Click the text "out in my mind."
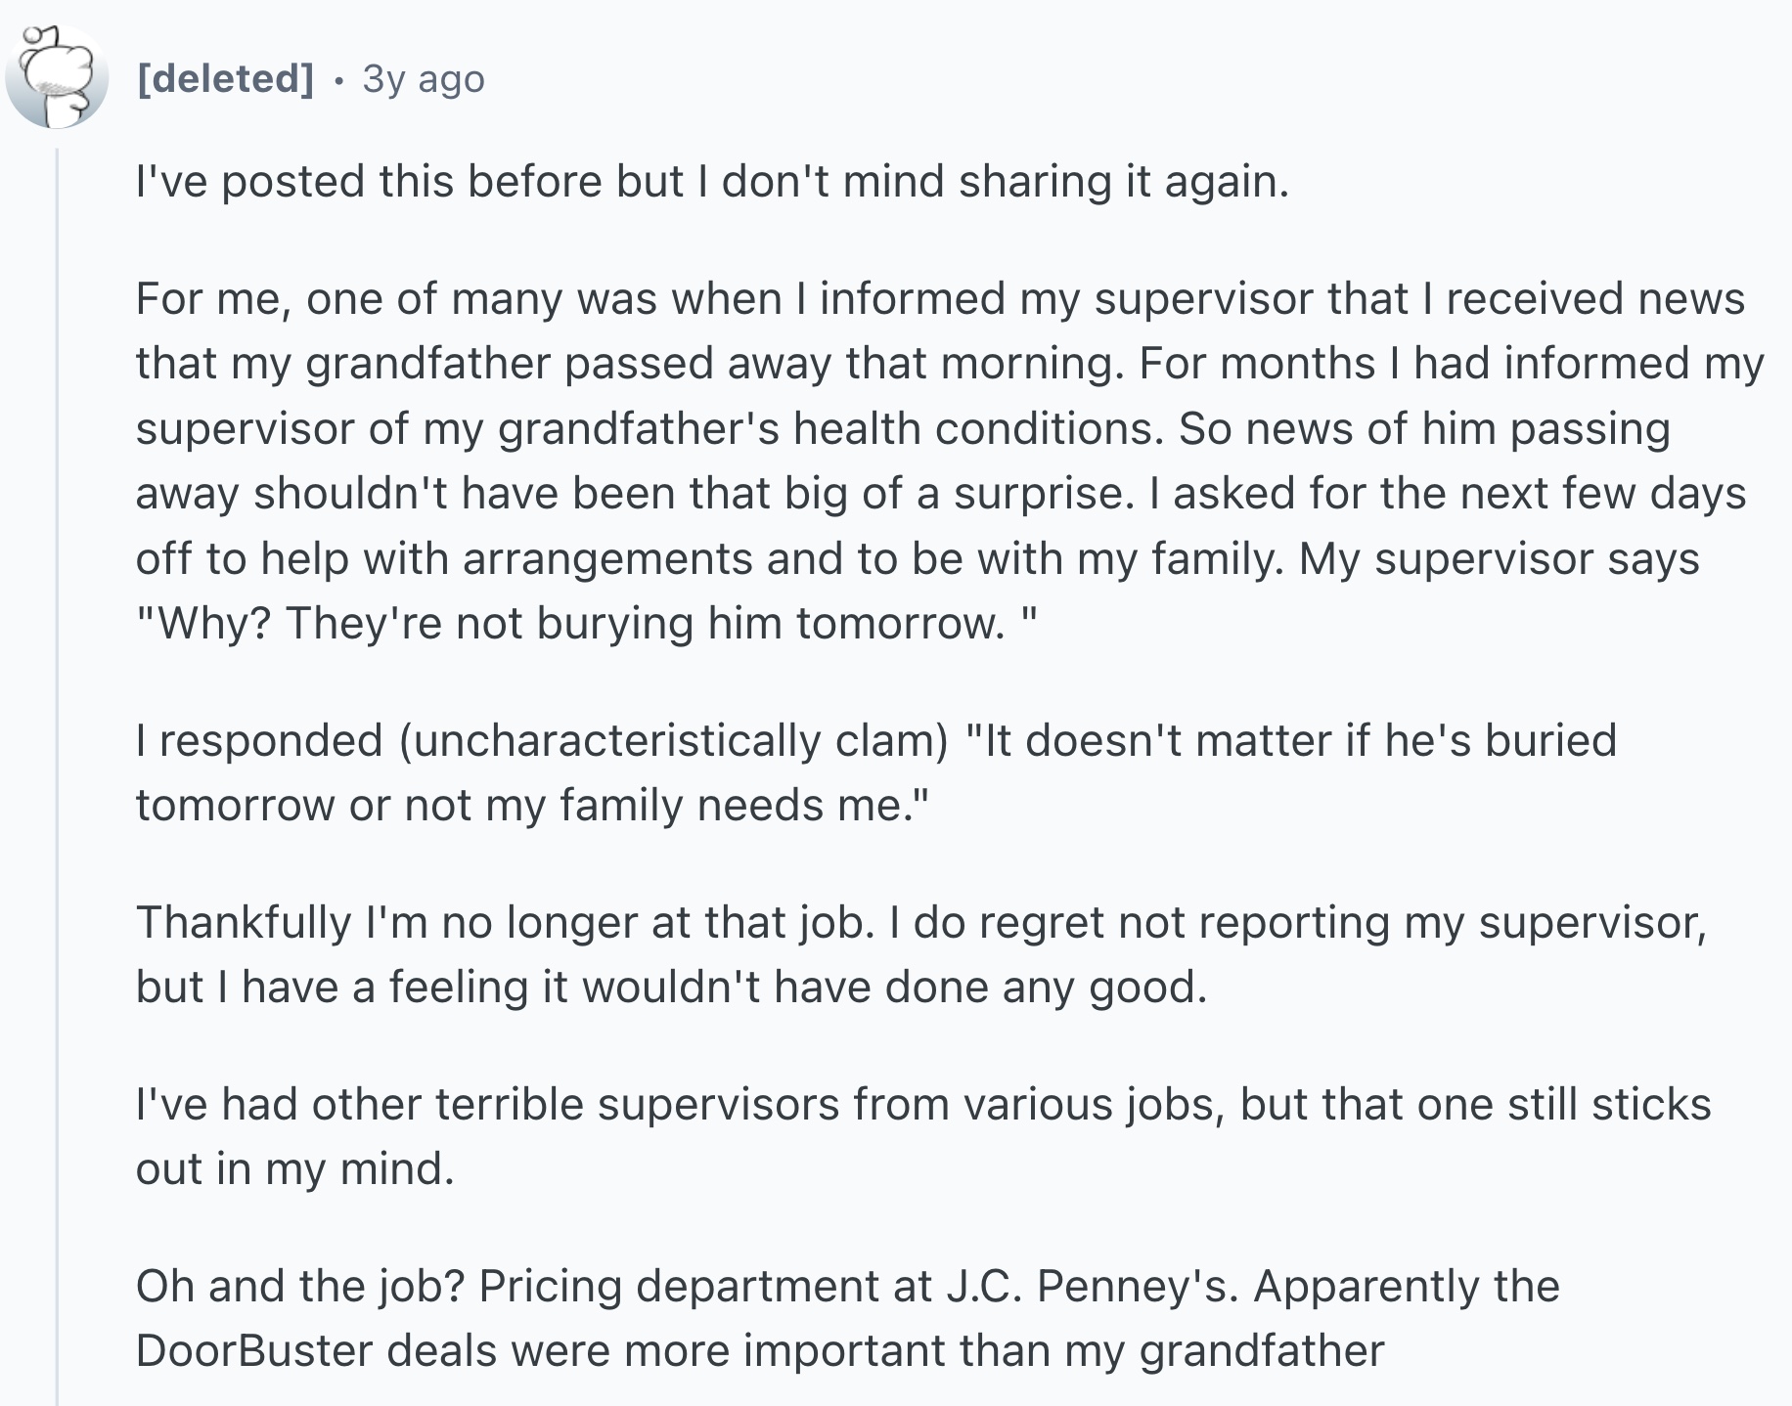 click(x=295, y=1168)
